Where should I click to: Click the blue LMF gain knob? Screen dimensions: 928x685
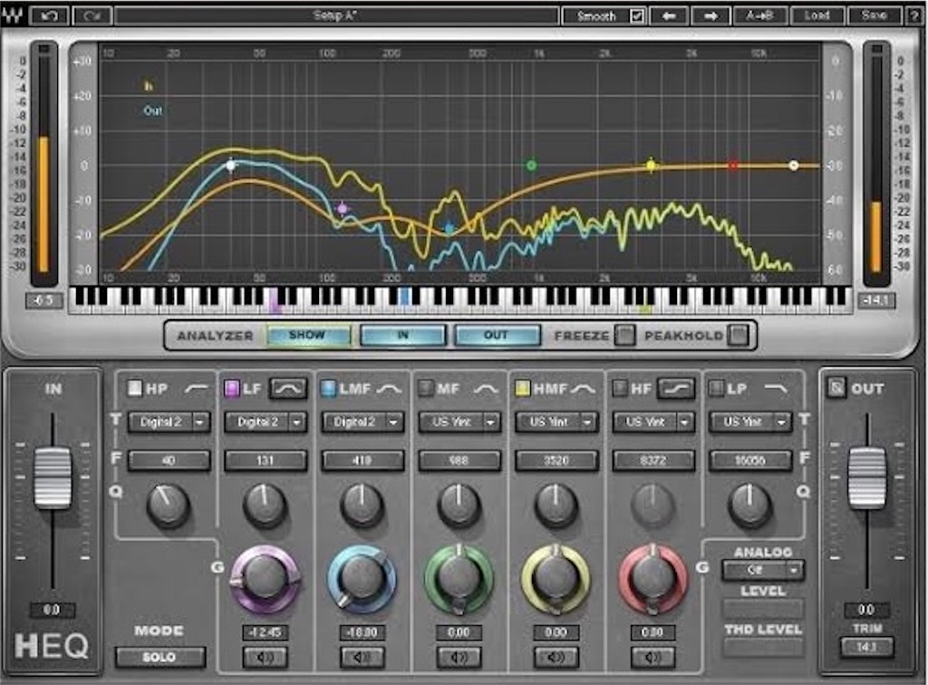(362, 578)
